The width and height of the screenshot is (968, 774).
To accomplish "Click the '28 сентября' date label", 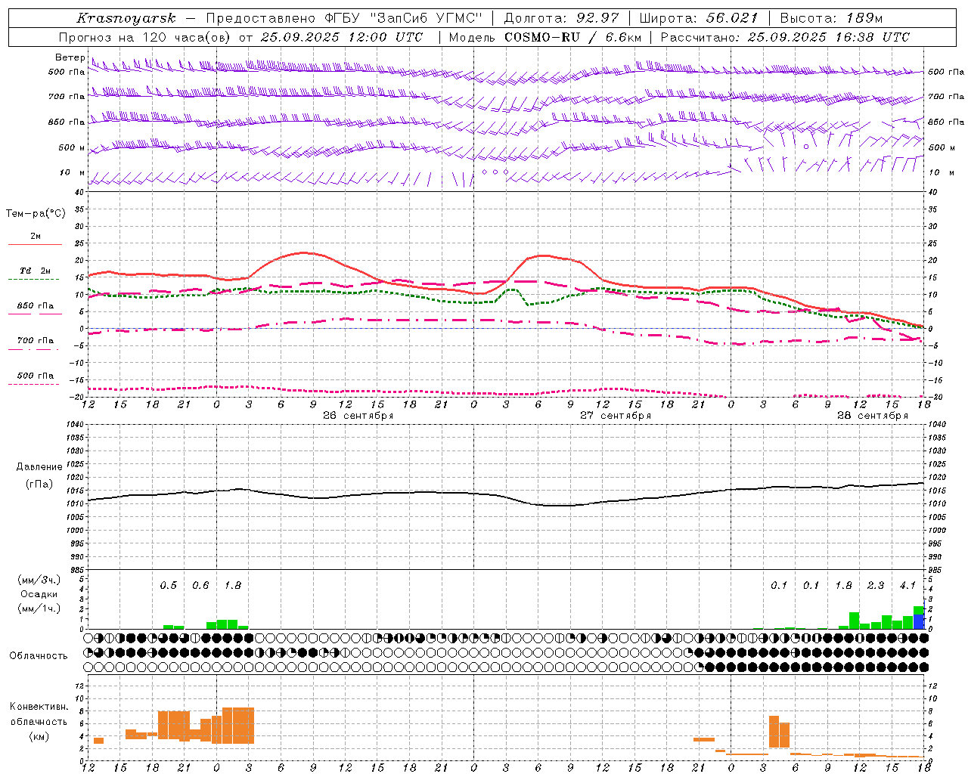I will click(872, 416).
